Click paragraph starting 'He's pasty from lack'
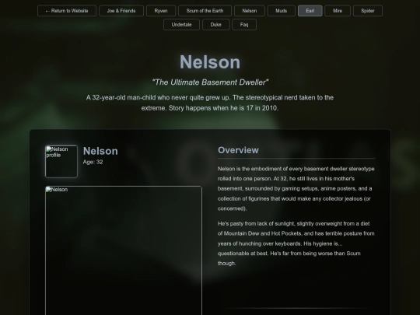420x315 pixels. coord(296,243)
